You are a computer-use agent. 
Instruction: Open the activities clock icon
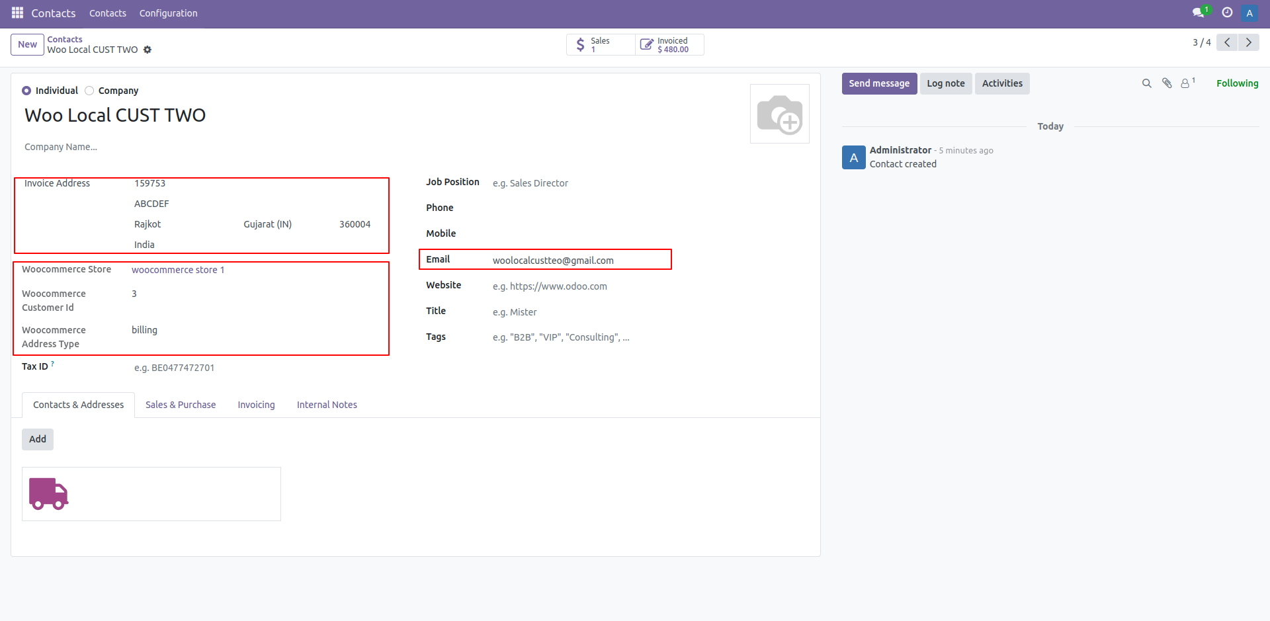tap(1227, 13)
